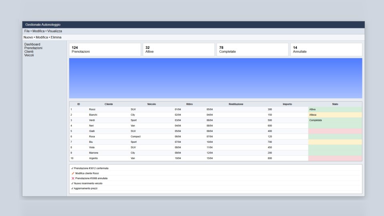Select client Bianchi in the table
Viewport: 384px width, 216px height.
click(x=93, y=115)
